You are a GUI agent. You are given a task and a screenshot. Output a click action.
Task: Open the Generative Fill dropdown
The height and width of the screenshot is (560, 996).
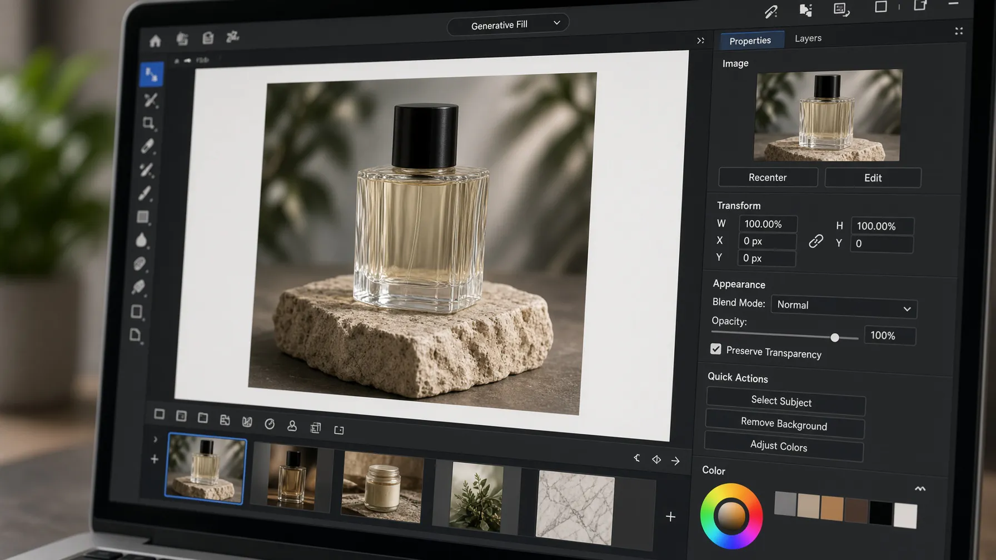click(x=508, y=24)
